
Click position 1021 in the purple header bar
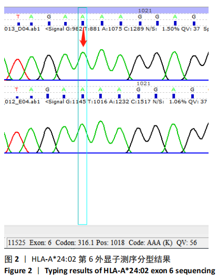click(x=145, y=10)
